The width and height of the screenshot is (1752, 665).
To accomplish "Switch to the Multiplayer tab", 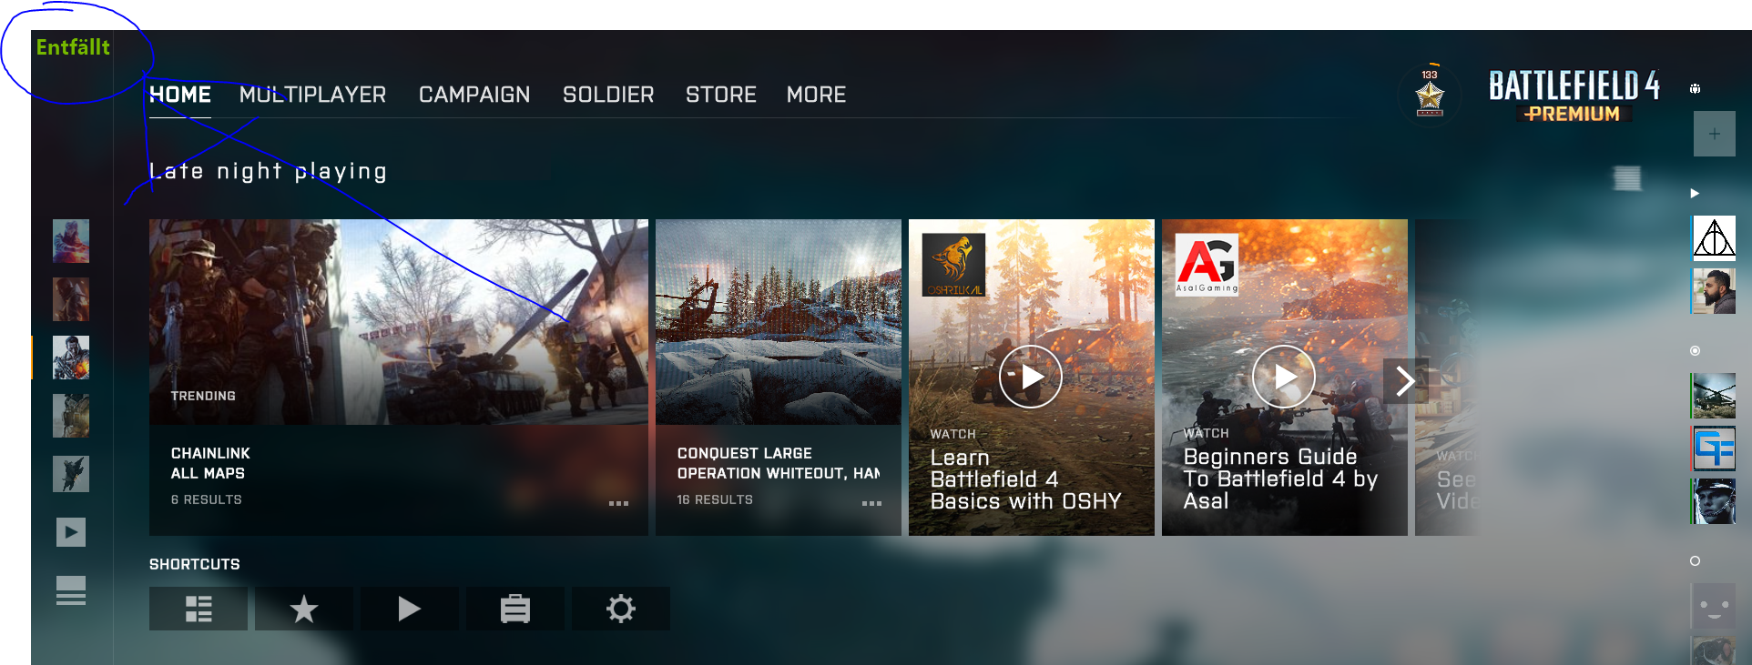I will (x=312, y=95).
